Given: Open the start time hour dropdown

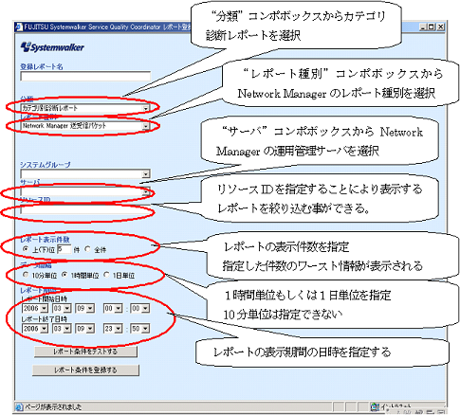Looking at the screenshot, I should click(113, 308).
